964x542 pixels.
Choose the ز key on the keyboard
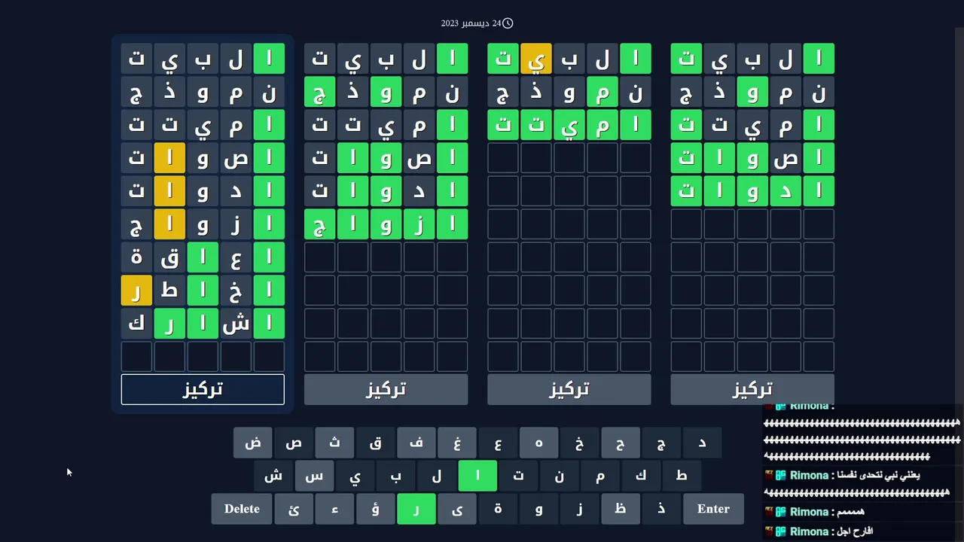click(579, 509)
